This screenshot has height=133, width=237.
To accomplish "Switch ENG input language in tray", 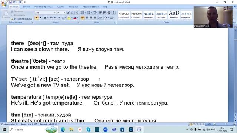I will 213,129.
